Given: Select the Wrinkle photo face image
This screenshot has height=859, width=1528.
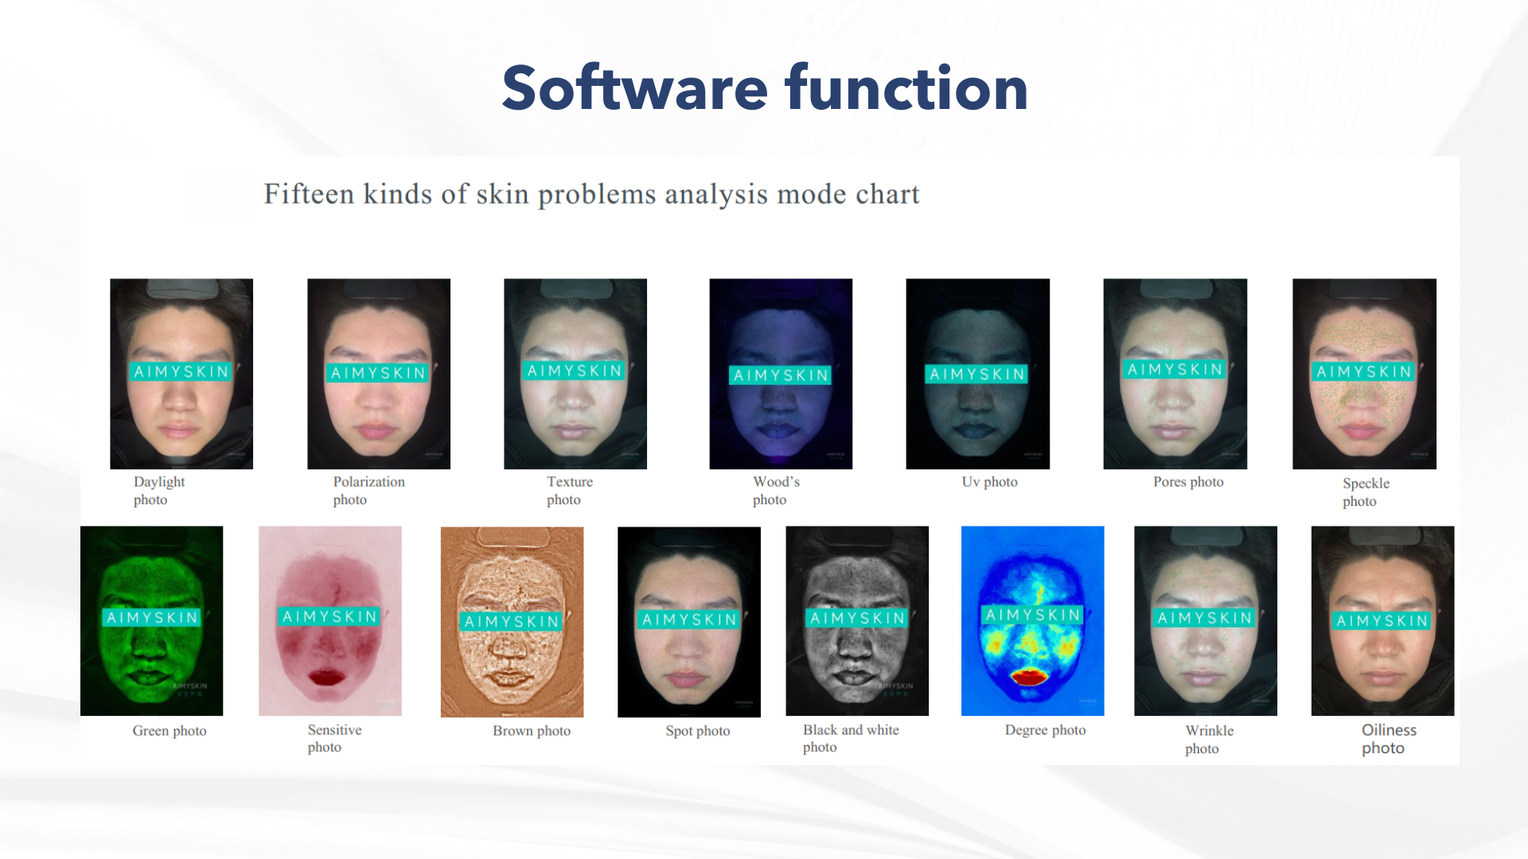Looking at the screenshot, I should coord(1206,620).
